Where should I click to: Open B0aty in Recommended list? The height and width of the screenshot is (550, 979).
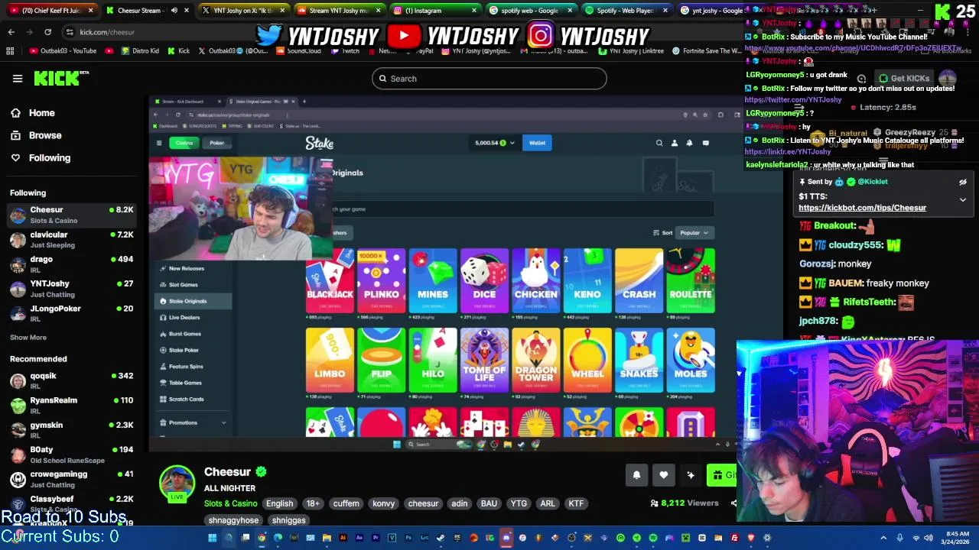pyautogui.click(x=71, y=455)
